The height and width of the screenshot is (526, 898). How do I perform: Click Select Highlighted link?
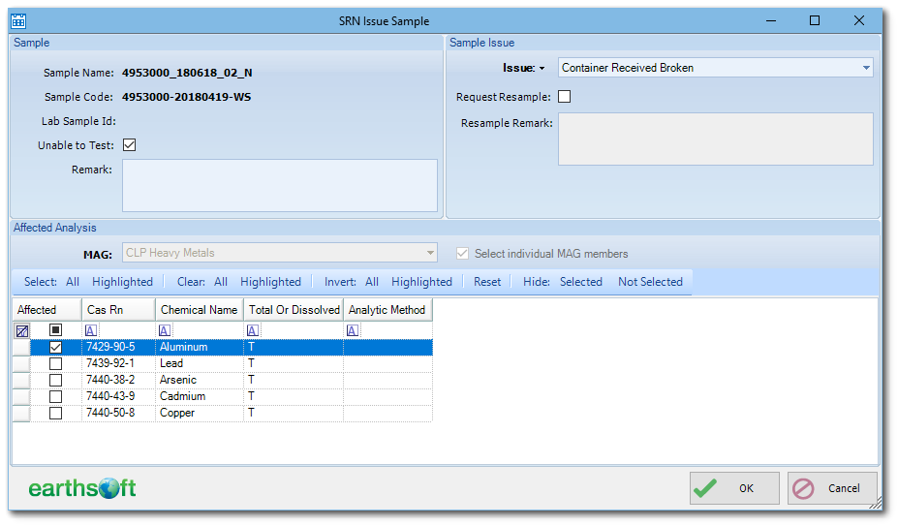tap(123, 282)
